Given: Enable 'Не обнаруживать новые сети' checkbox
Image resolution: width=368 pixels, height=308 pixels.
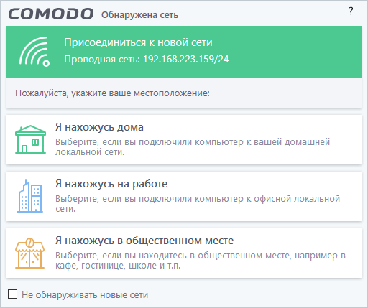Looking at the screenshot, I should point(12,294).
